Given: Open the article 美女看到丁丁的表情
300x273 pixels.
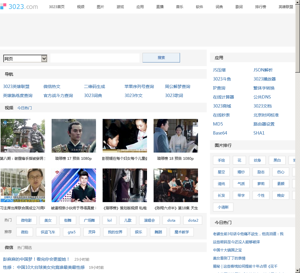Looking at the screenshot, I should coord(229,258).
